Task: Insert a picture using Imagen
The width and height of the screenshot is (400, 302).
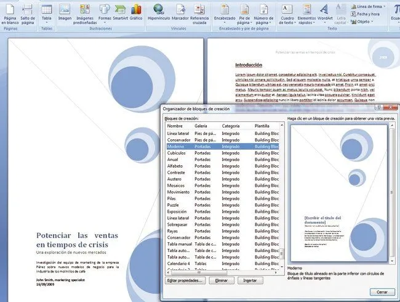Action: click(x=65, y=13)
